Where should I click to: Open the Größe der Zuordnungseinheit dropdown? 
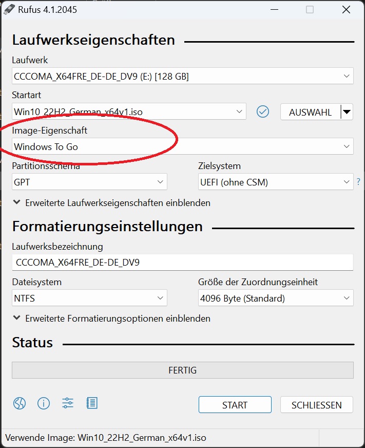pyautogui.click(x=276, y=298)
